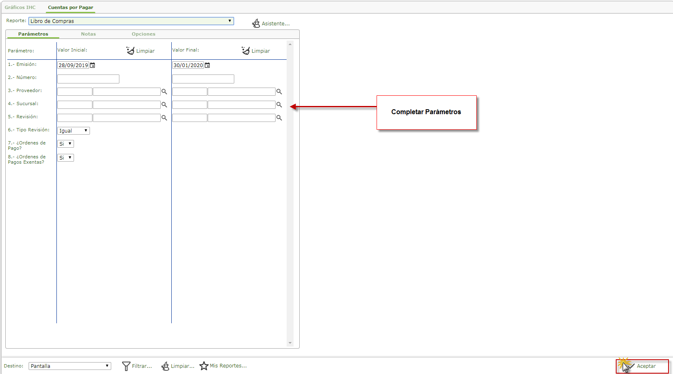Viewport: 673px width, 374px height.
Task: Open calendar picker for final Emisión date
Action: tap(208, 65)
